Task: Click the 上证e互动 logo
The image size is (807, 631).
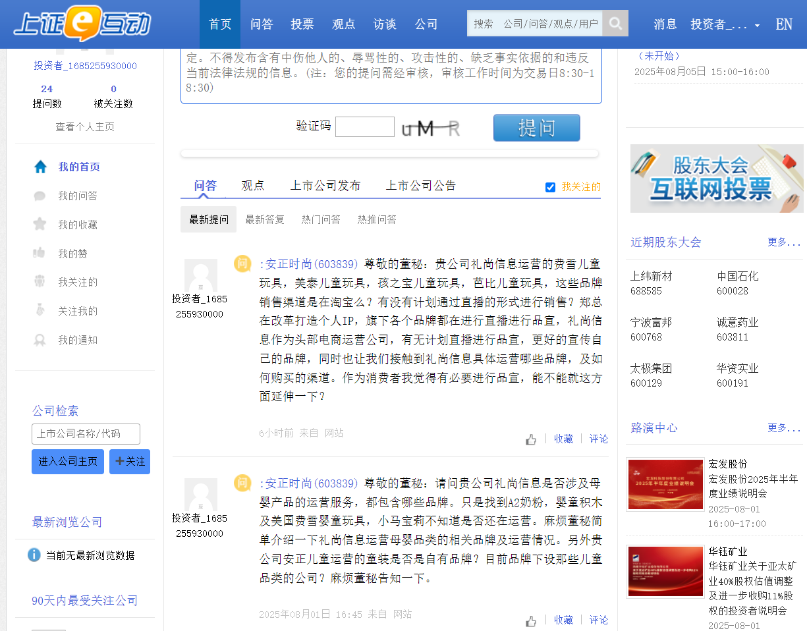Action: click(82, 24)
